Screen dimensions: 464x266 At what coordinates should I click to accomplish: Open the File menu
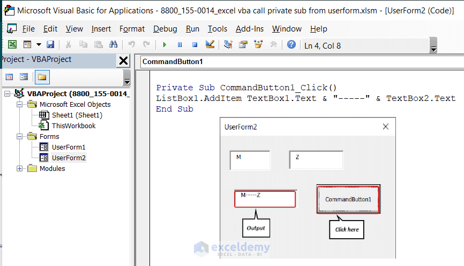pos(28,29)
